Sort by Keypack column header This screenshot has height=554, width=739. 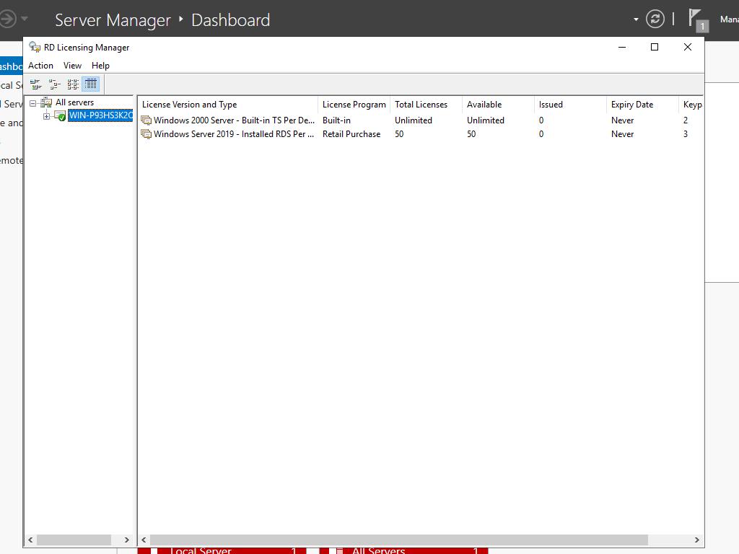click(x=691, y=105)
